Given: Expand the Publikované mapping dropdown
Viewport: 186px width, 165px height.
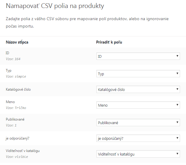Looking at the screenshot, I should (138, 122).
